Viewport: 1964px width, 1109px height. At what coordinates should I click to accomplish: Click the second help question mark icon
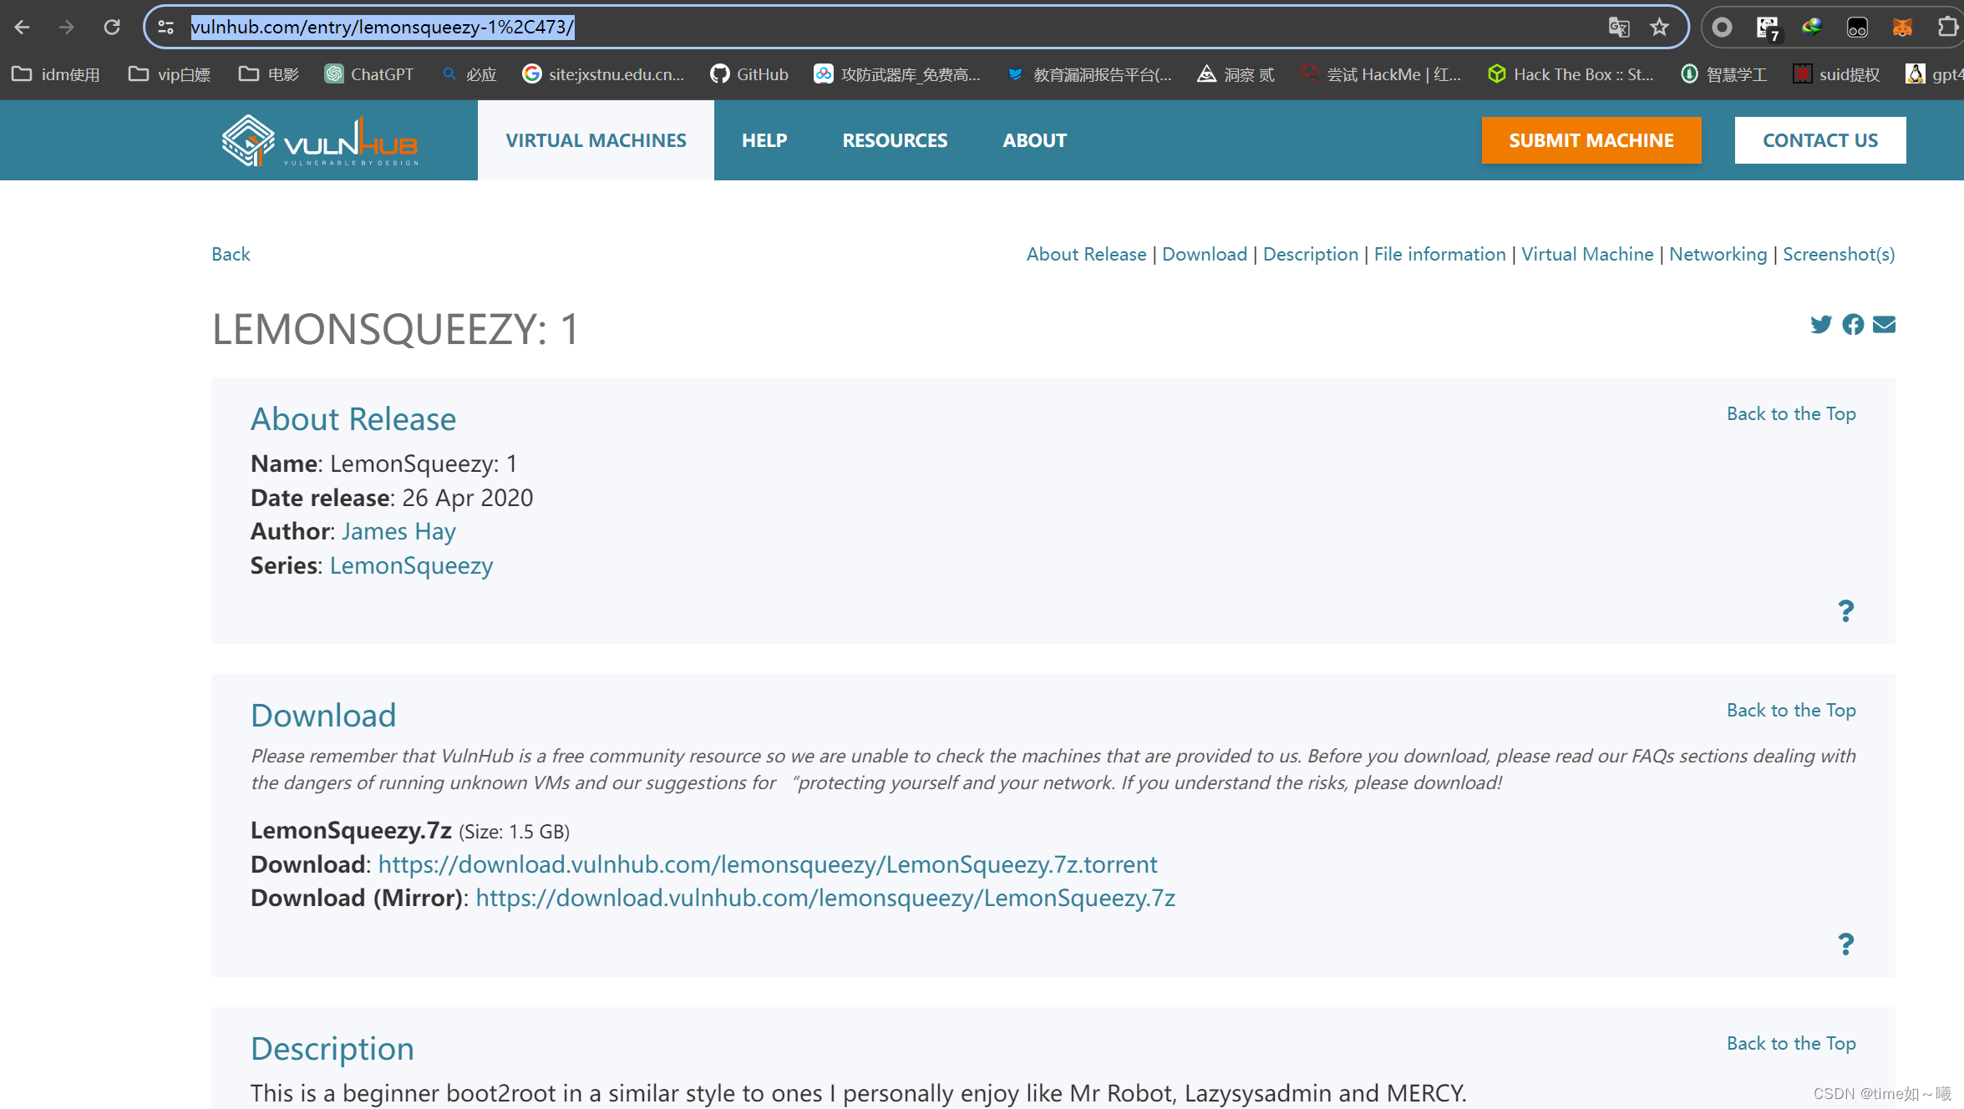(x=1845, y=944)
